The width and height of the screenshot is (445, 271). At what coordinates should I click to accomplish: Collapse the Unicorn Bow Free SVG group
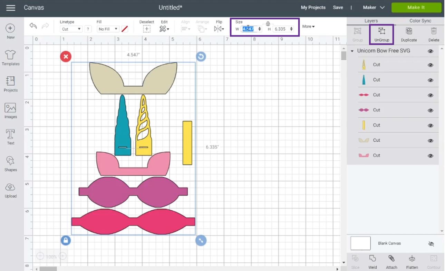click(352, 51)
